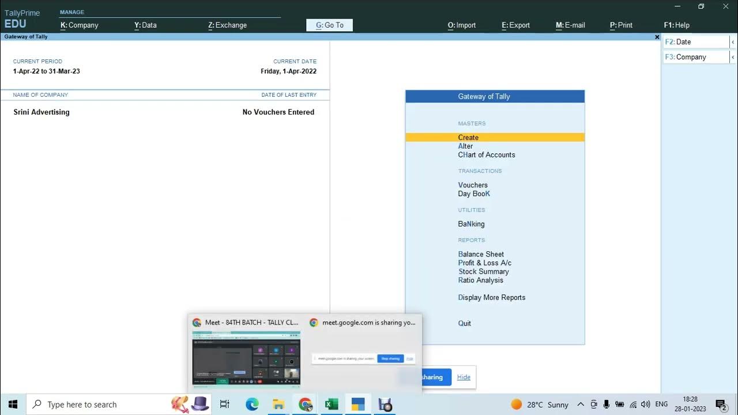Click the G: Go To button
This screenshot has height=415, width=738.
(x=329, y=25)
